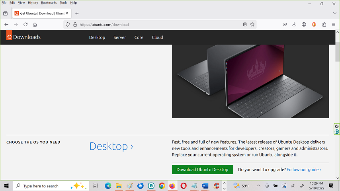Screen dimensions: 340x191
Task: Open the Firefox application menu
Action: pyautogui.click(x=334, y=24)
